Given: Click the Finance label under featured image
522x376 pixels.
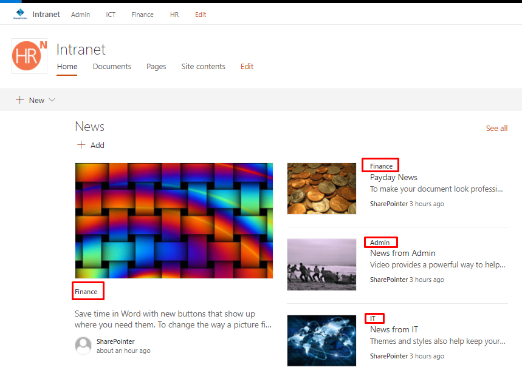Looking at the screenshot, I should click(86, 292).
